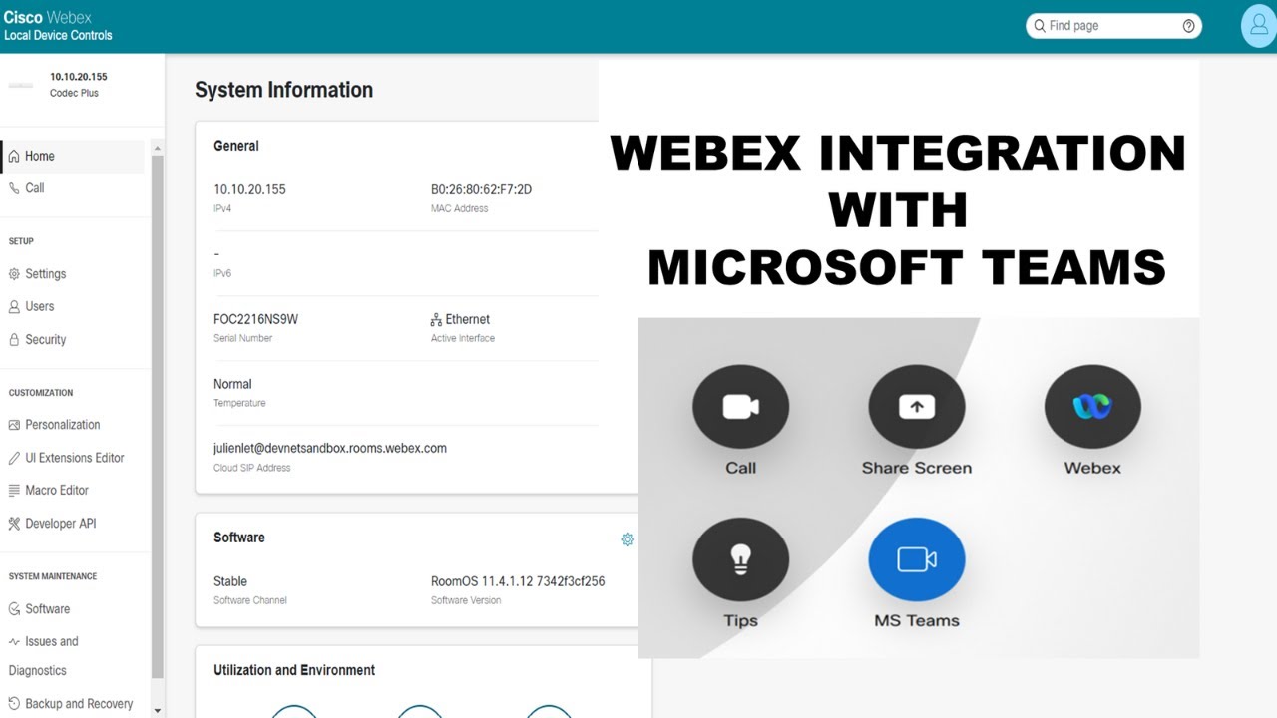The width and height of the screenshot is (1277, 718).
Task: Open Software under System Maintenance
Action: tap(73, 609)
